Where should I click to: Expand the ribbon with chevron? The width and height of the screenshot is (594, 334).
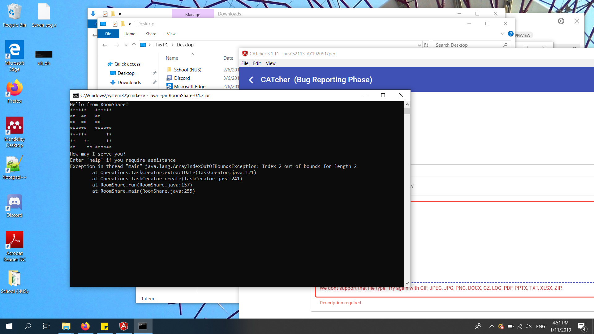pos(502,34)
